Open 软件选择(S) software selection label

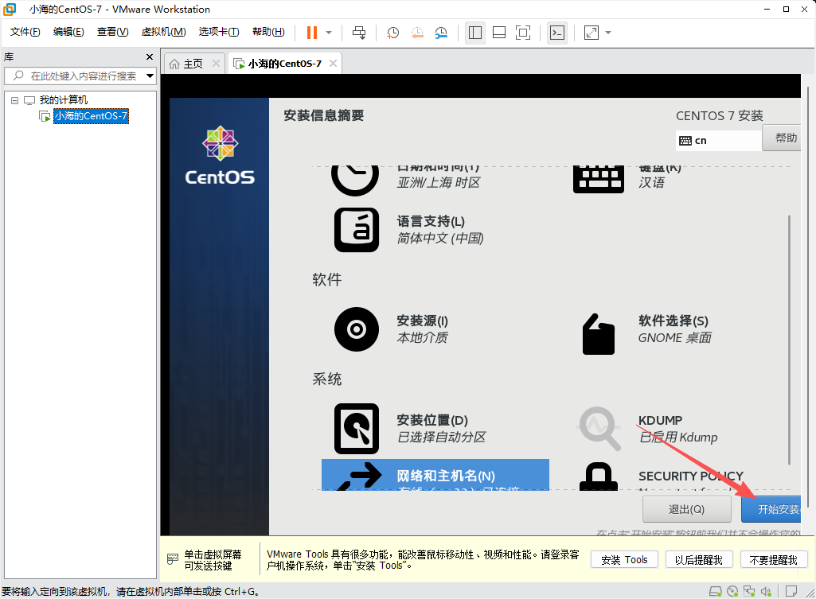click(673, 321)
